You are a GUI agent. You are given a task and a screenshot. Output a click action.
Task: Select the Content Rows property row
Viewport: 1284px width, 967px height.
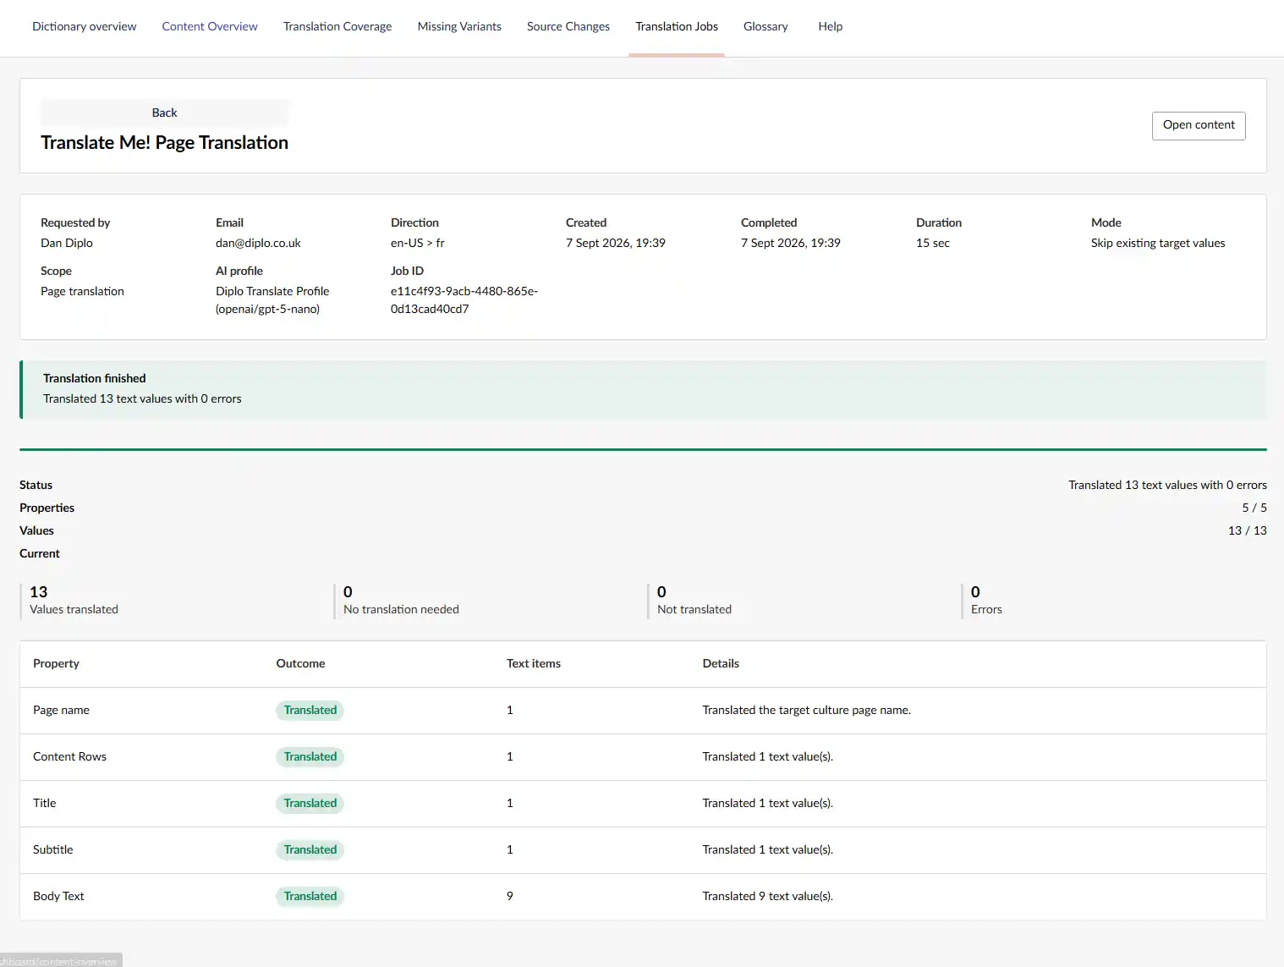[x=643, y=757]
